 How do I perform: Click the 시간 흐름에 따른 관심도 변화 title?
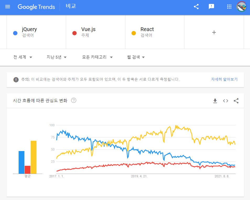click(x=40, y=101)
